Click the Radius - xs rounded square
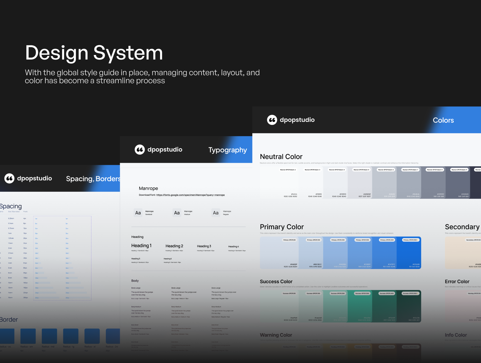The width and height of the screenshot is (481, 363). coord(8,336)
